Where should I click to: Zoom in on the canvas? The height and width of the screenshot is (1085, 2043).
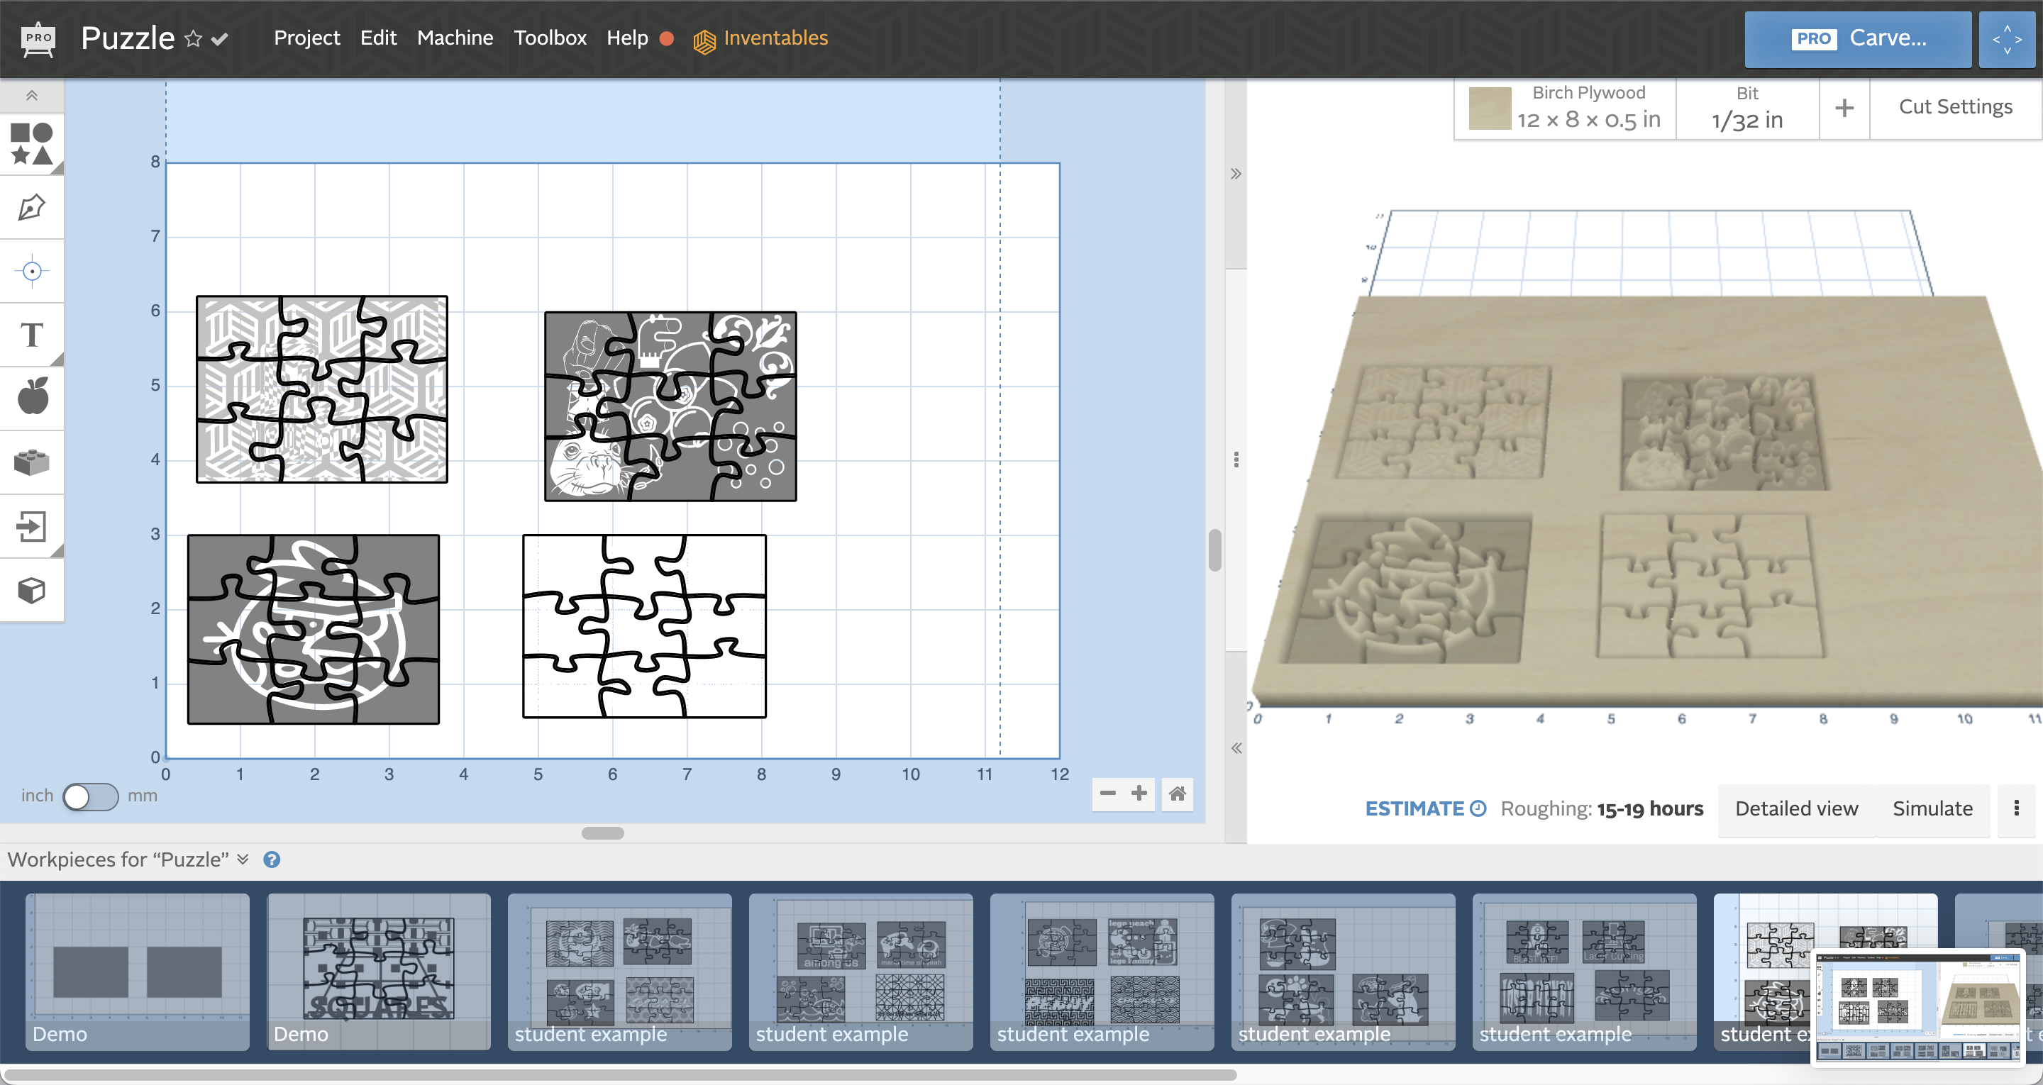coord(1139,793)
